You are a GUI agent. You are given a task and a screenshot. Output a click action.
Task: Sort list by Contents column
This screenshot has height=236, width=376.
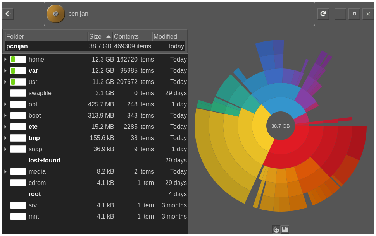pos(132,37)
